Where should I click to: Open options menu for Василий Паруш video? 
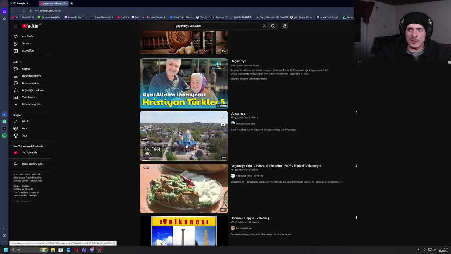click(x=356, y=218)
